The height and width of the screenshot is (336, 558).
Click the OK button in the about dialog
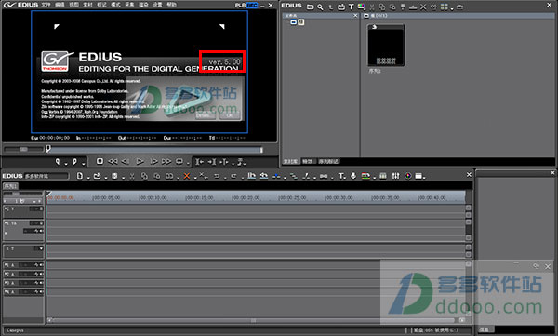pos(230,115)
